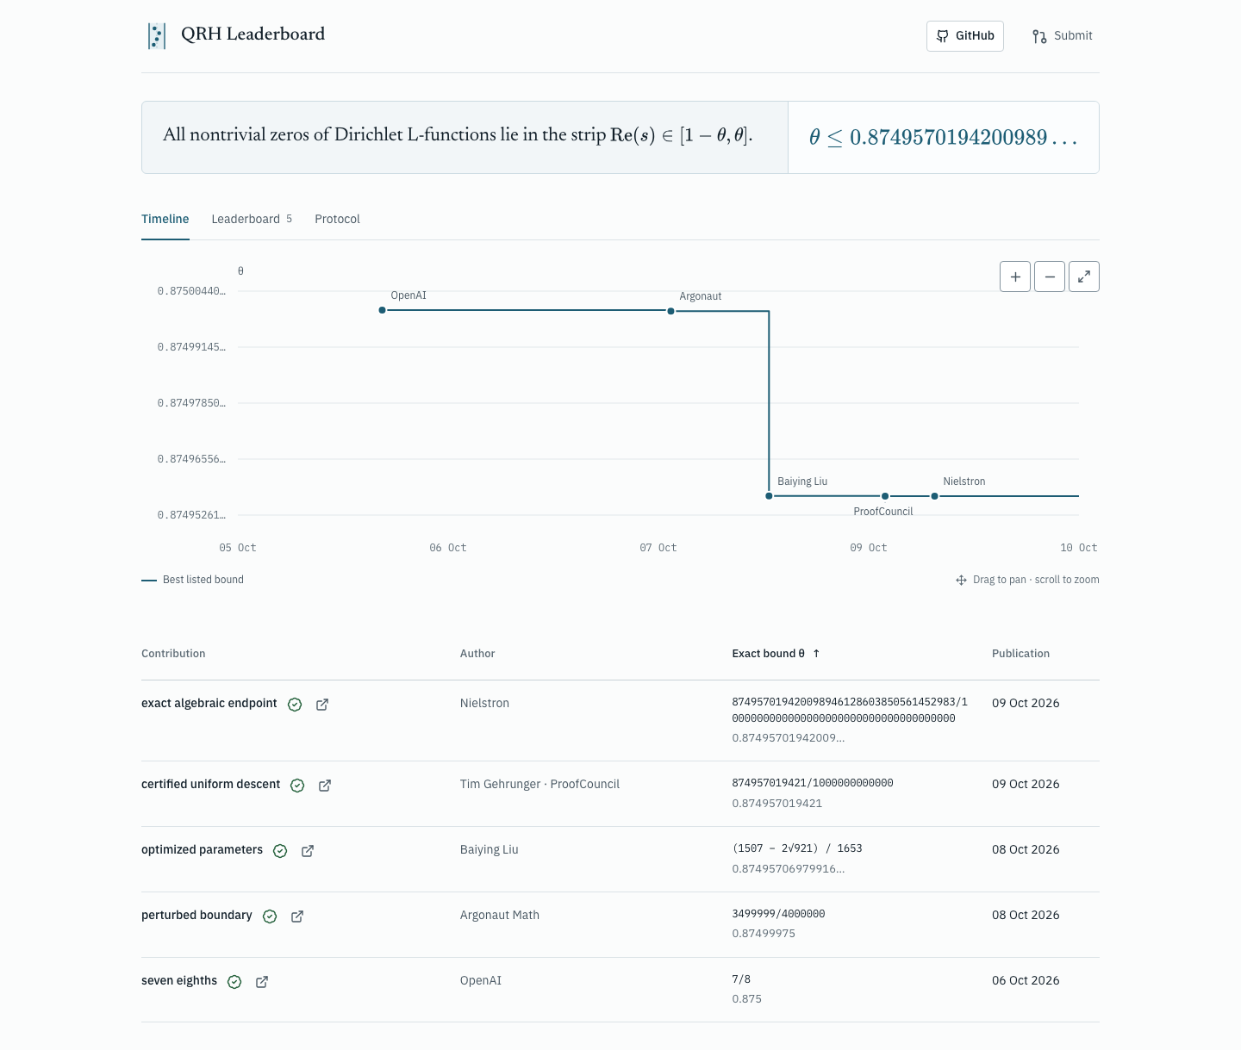The height and width of the screenshot is (1050, 1241).
Task: Select the Nielstron data point
Action: pyautogui.click(x=934, y=496)
